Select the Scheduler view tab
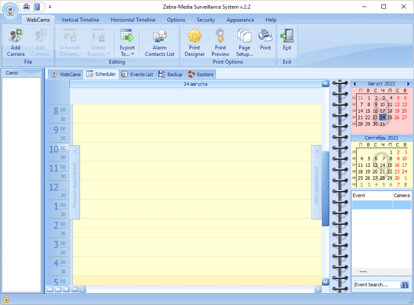414x305 pixels. (101, 74)
